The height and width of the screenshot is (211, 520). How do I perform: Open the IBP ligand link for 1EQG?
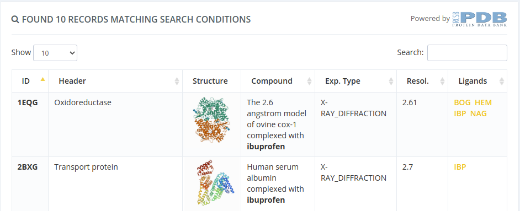pyautogui.click(x=460, y=113)
